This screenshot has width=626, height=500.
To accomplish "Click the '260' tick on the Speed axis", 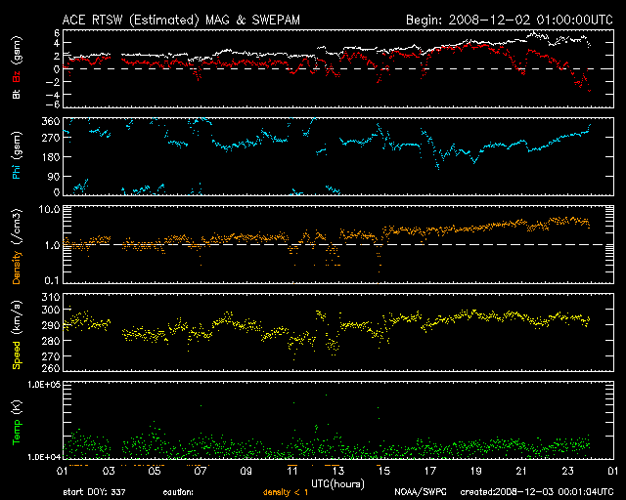I will pos(51,367).
